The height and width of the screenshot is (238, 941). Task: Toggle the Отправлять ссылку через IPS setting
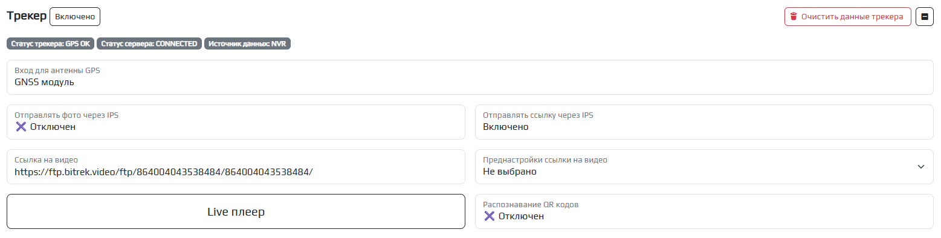coord(704,122)
